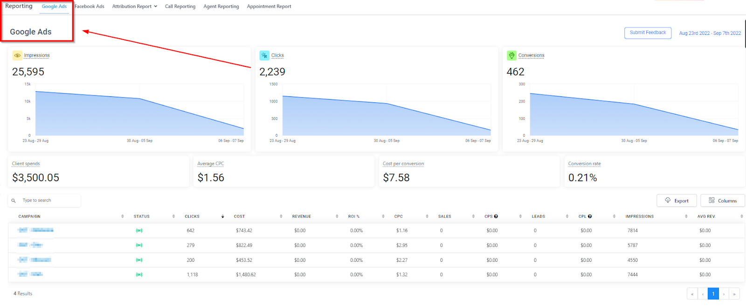Open the Call Reporting tab
Image resolution: width=746 pixels, height=306 pixels.
(180, 7)
